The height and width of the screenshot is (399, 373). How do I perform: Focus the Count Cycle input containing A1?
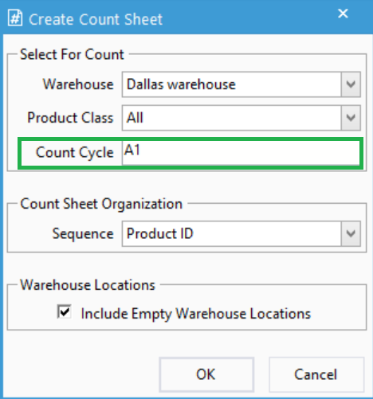pyautogui.click(x=241, y=153)
